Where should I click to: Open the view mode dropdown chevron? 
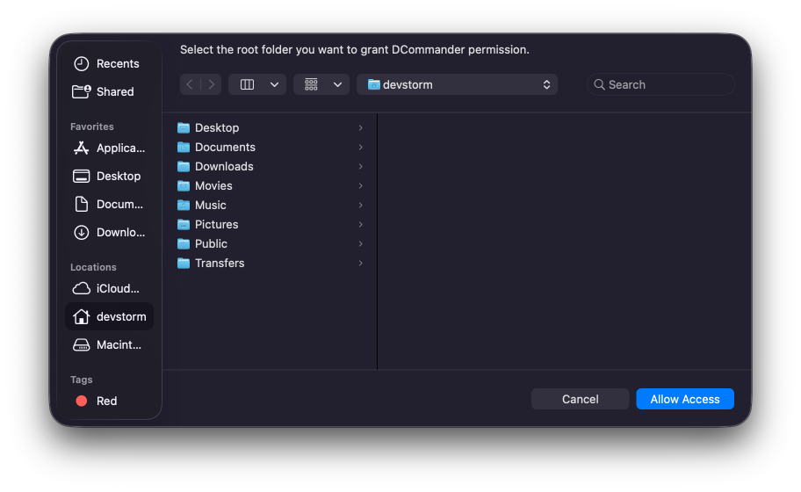pyautogui.click(x=274, y=85)
